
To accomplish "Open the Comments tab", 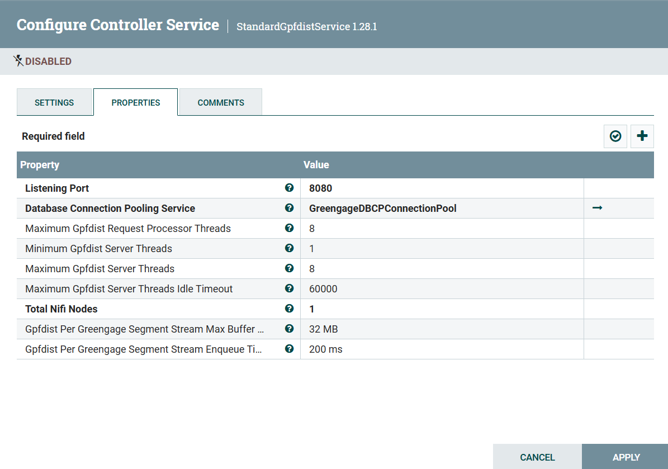I will pos(221,103).
